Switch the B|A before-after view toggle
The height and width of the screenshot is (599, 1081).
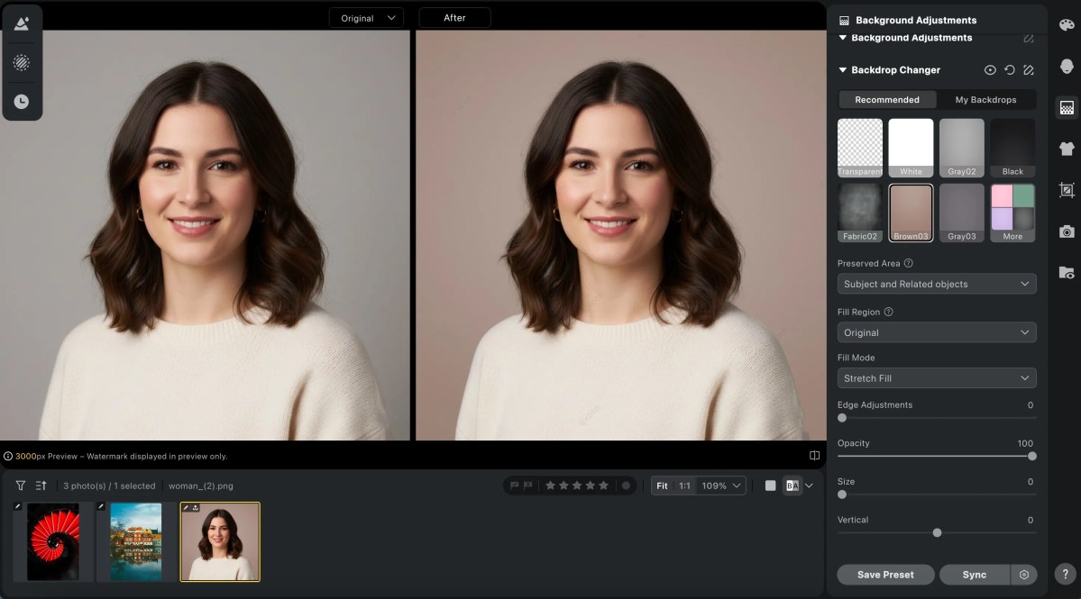pyautogui.click(x=792, y=486)
